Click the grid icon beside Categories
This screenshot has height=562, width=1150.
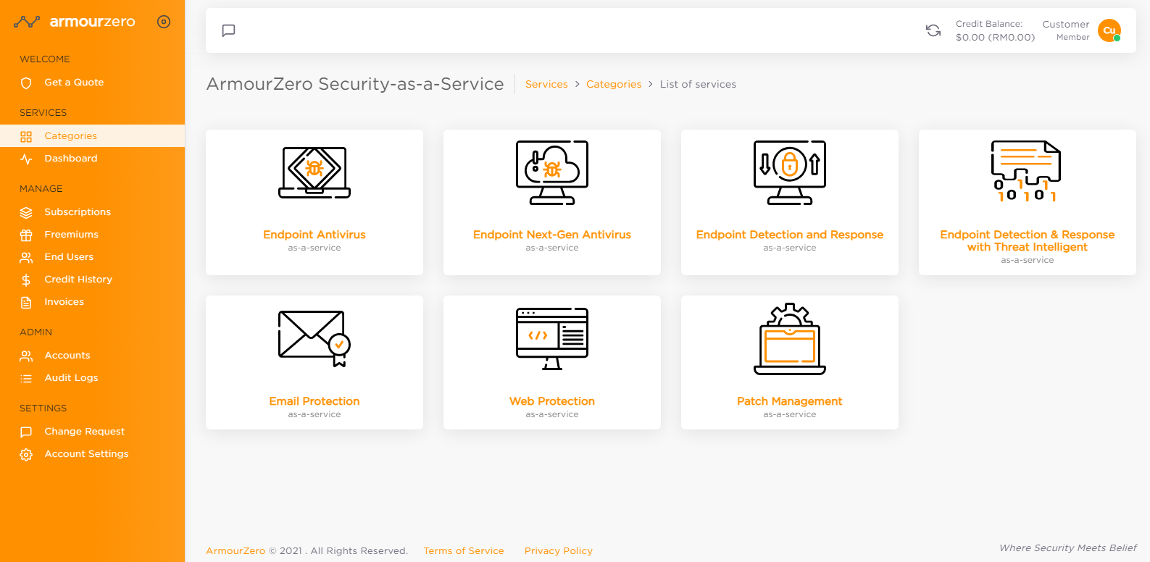click(26, 137)
